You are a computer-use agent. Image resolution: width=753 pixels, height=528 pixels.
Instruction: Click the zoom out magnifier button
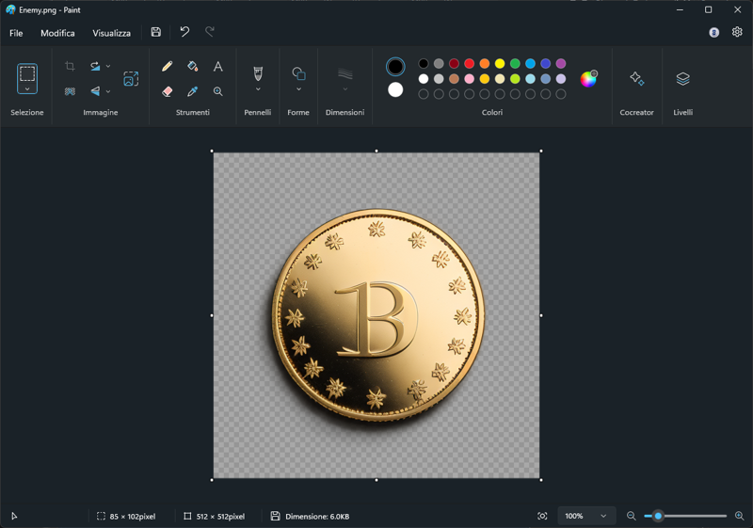click(632, 516)
